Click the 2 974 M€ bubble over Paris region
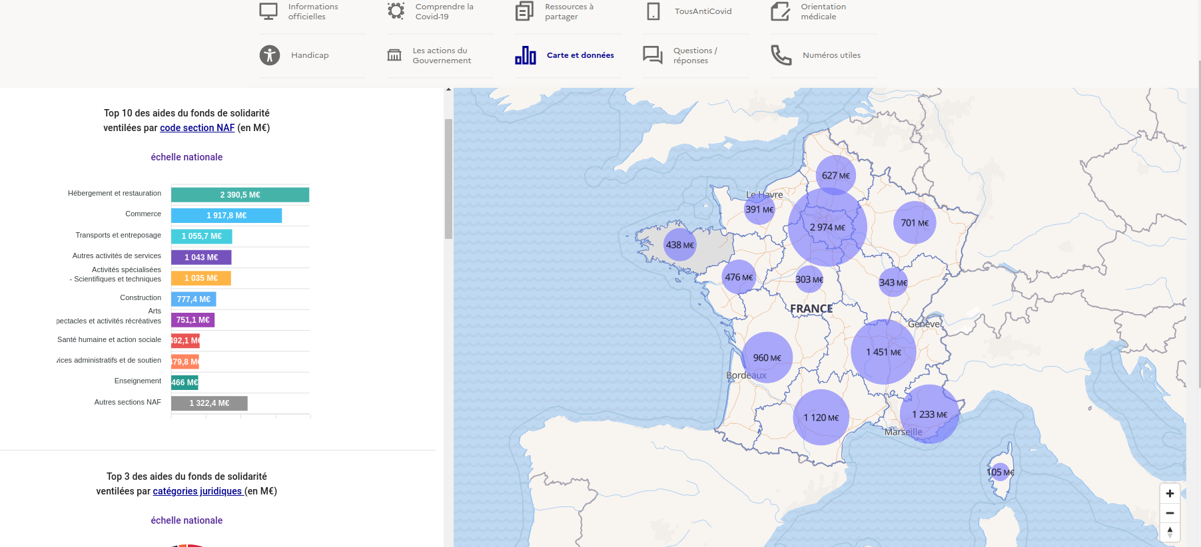 pos(827,227)
